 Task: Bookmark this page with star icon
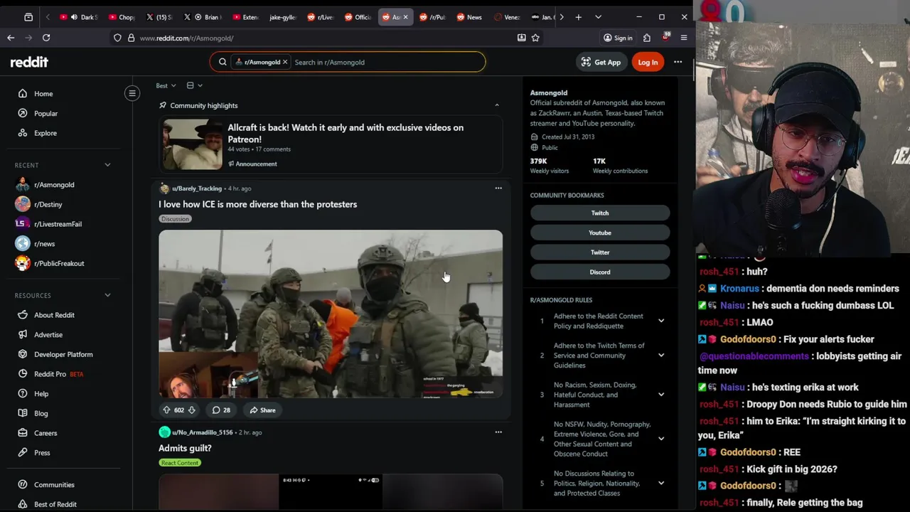point(535,38)
